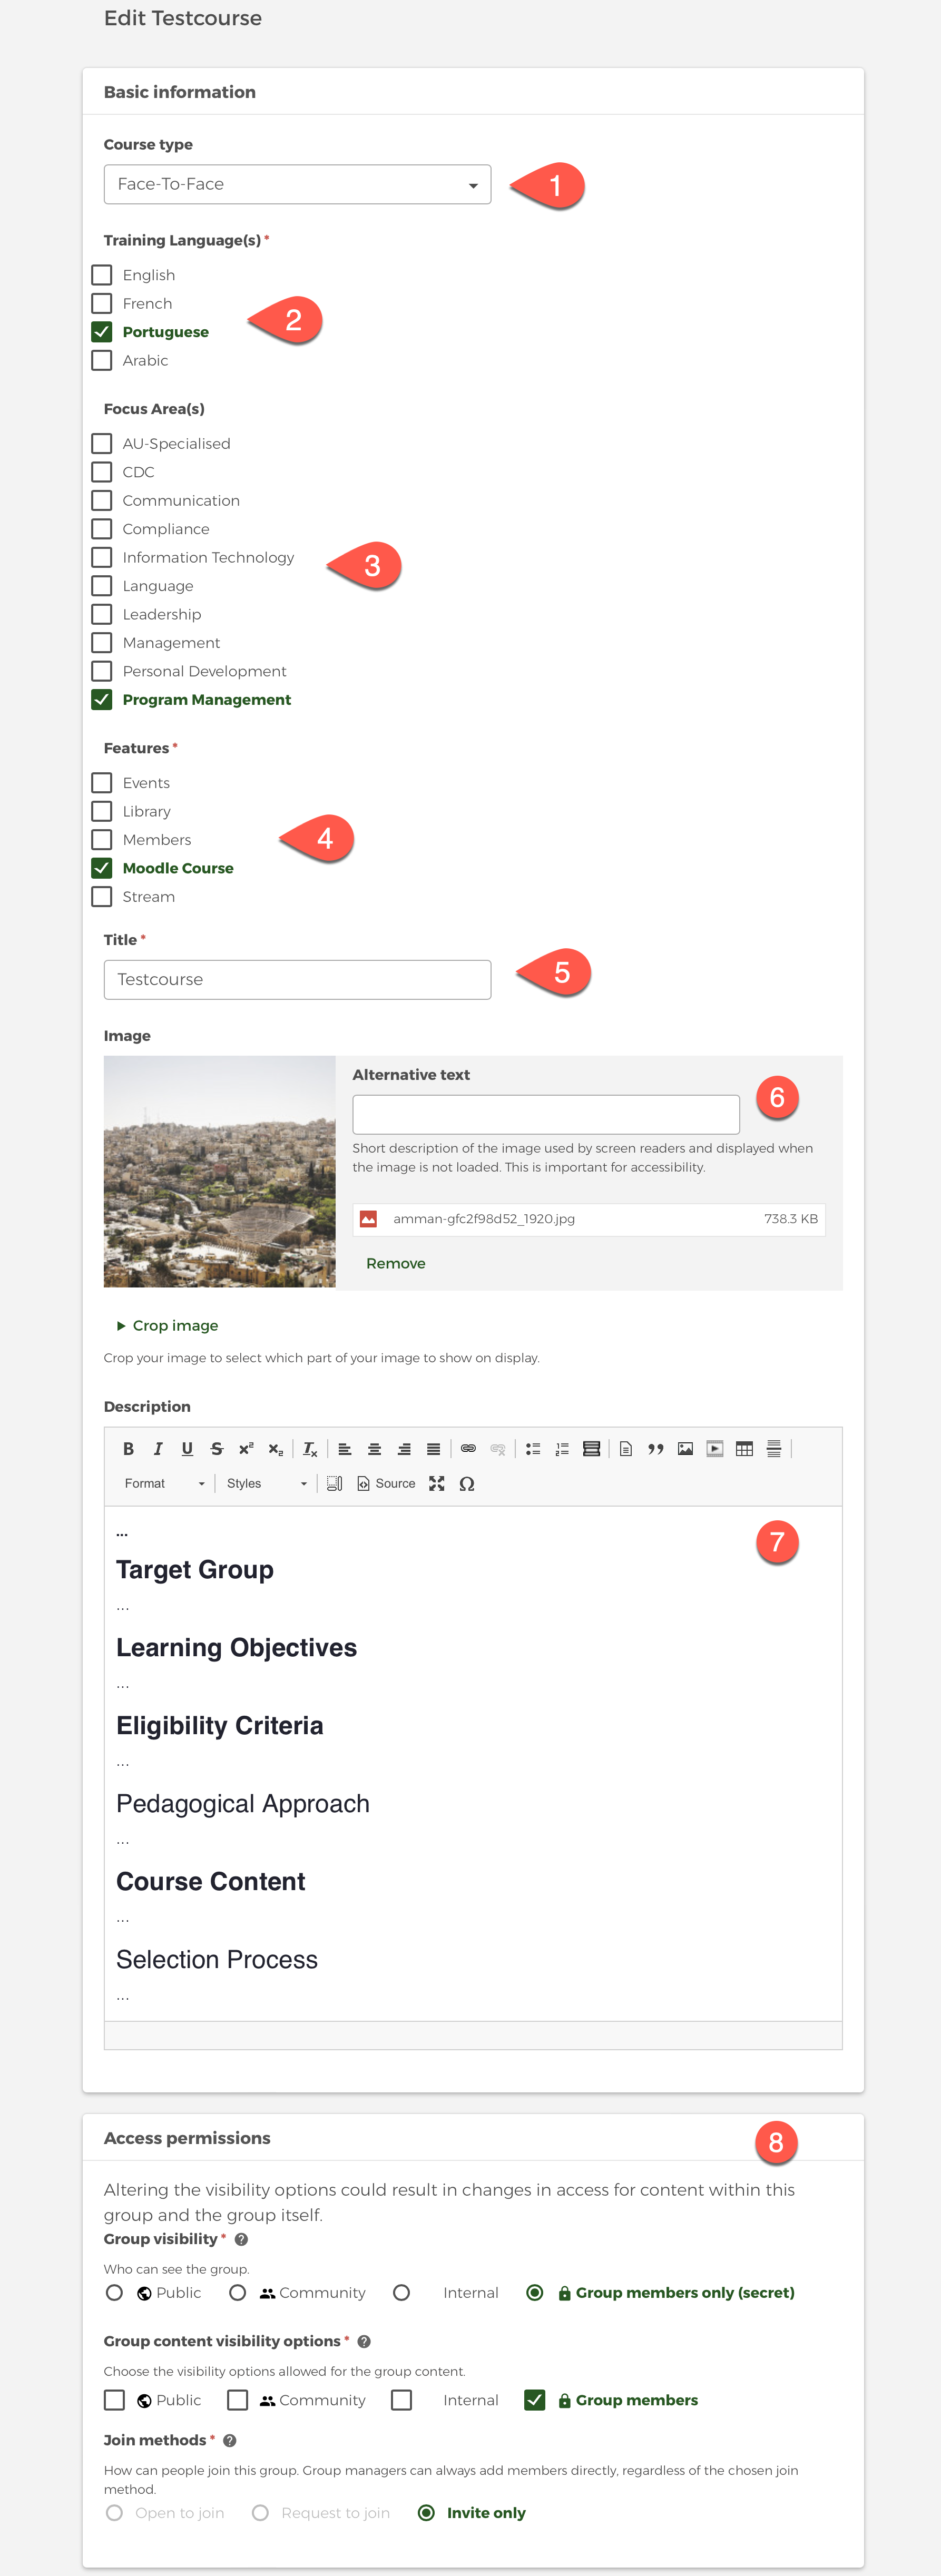The width and height of the screenshot is (941, 2576).
Task: Align text right in Description
Action: pos(404,1449)
